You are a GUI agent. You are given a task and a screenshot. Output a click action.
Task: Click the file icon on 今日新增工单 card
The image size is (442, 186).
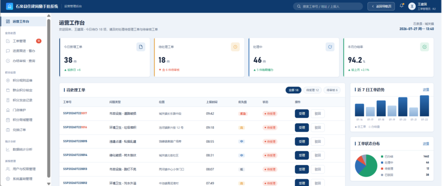pyautogui.click(x=140, y=47)
